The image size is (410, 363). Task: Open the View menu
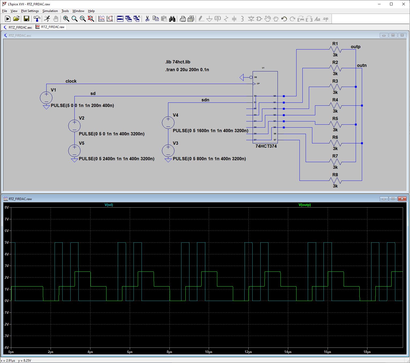pos(14,11)
